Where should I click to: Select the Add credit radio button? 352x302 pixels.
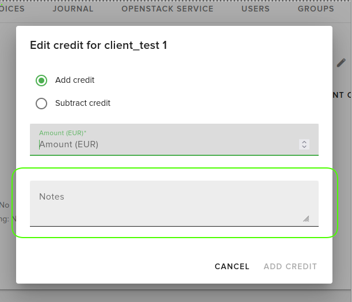point(41,81)
